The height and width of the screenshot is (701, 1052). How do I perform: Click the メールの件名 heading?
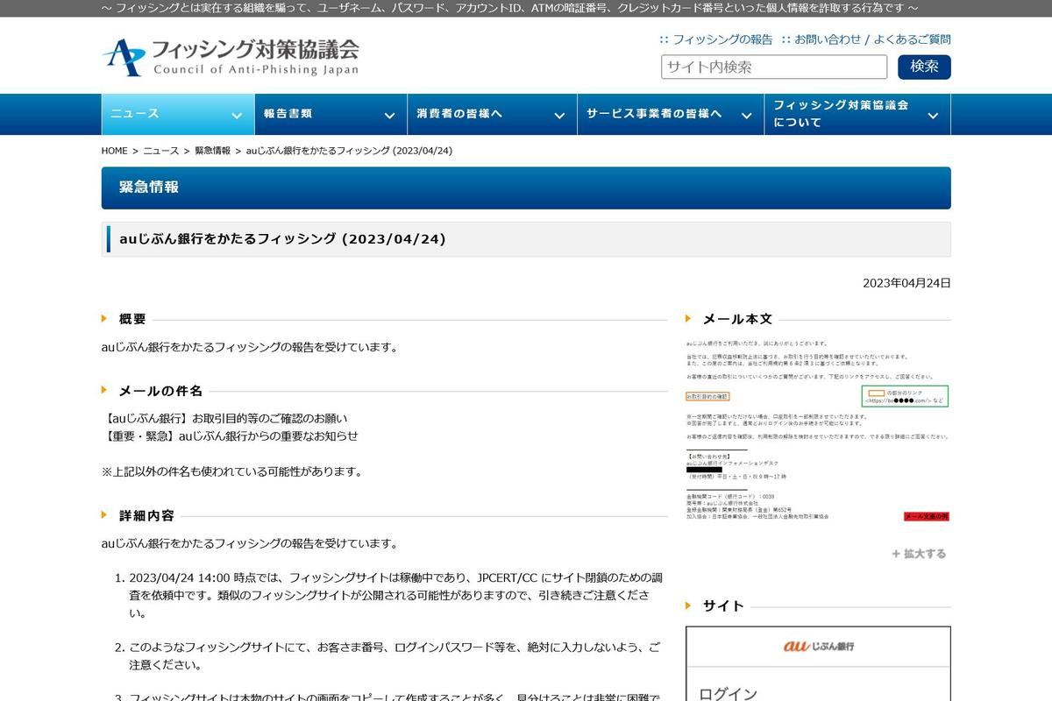click(160, 391)
